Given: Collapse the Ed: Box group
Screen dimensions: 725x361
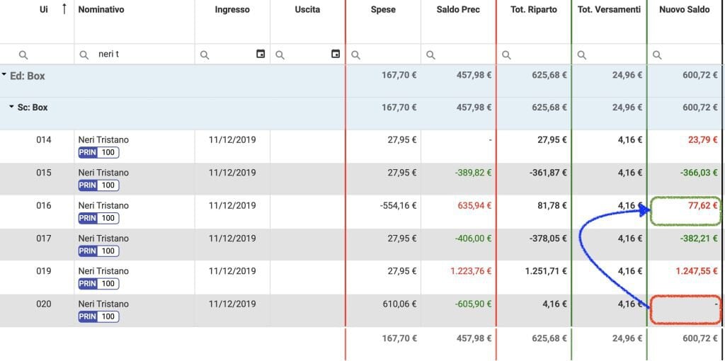Looking at the screenshot, I should [x=5, y=75].
